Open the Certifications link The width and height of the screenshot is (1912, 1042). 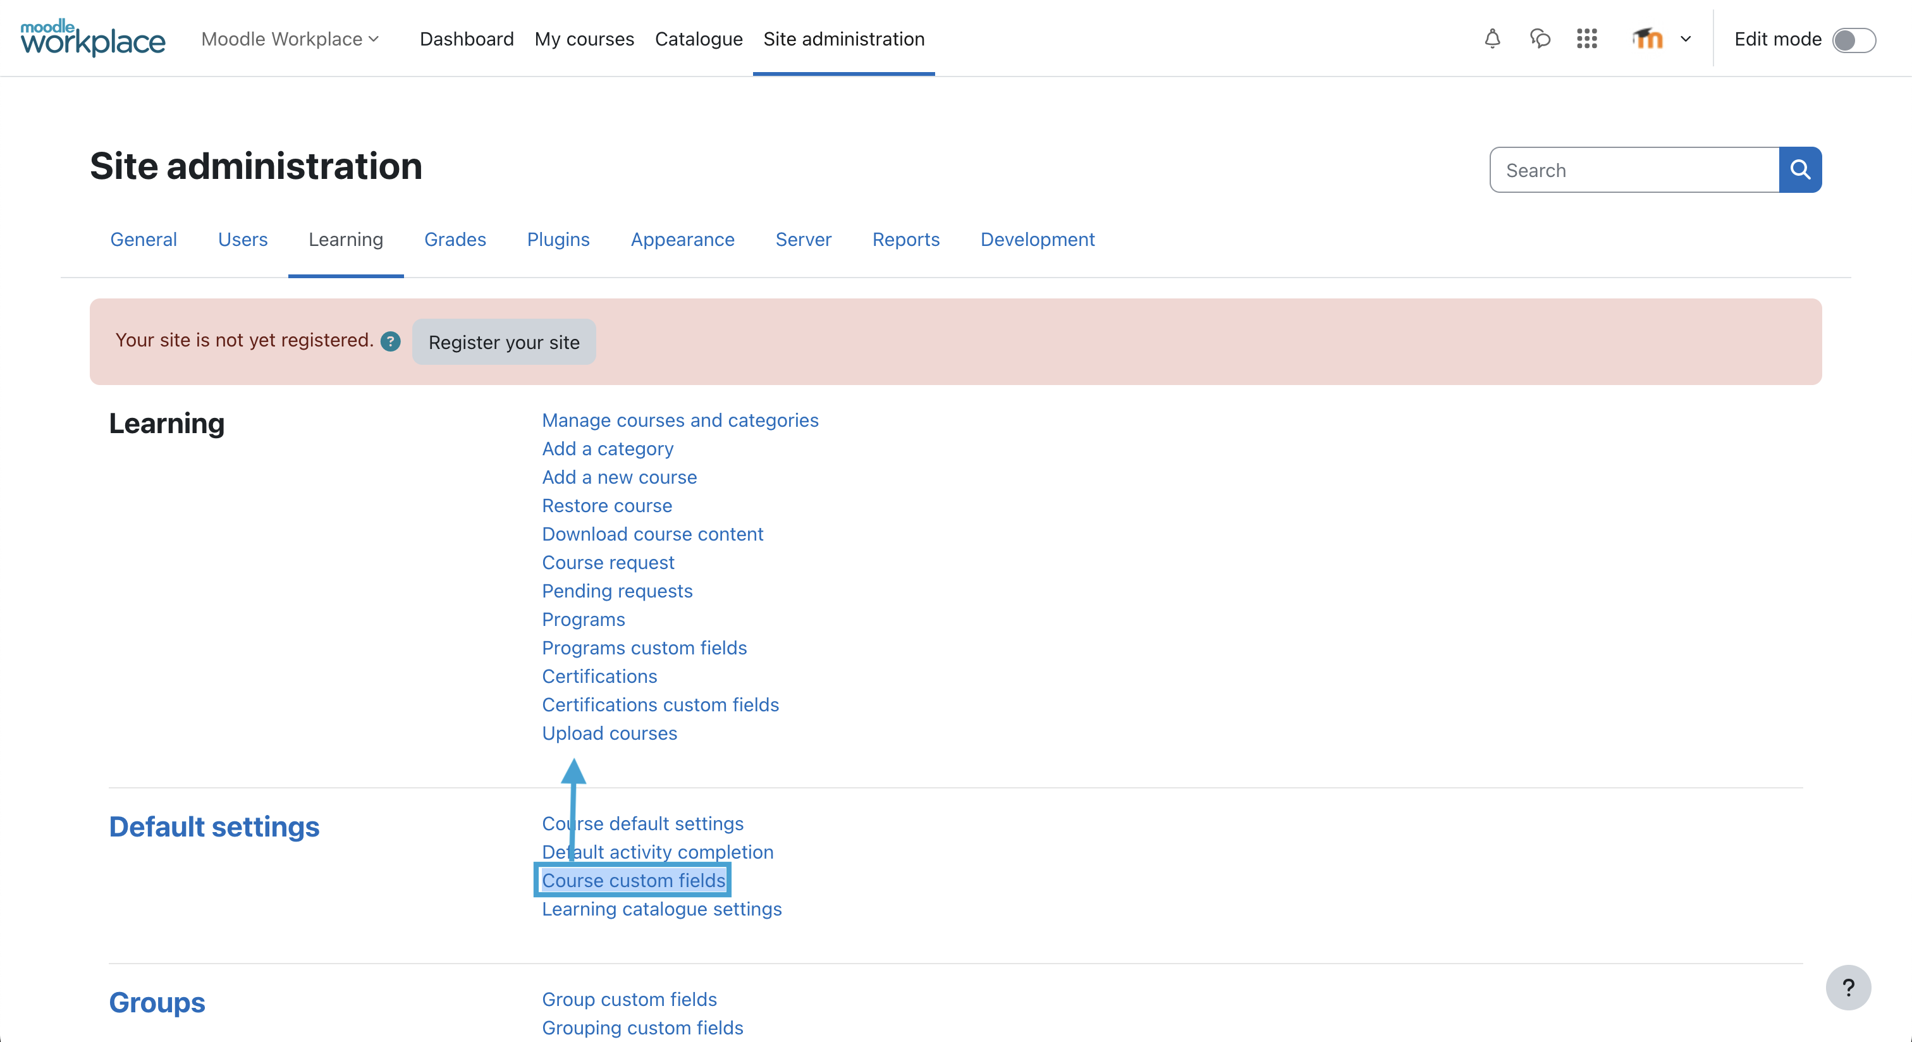599,676
